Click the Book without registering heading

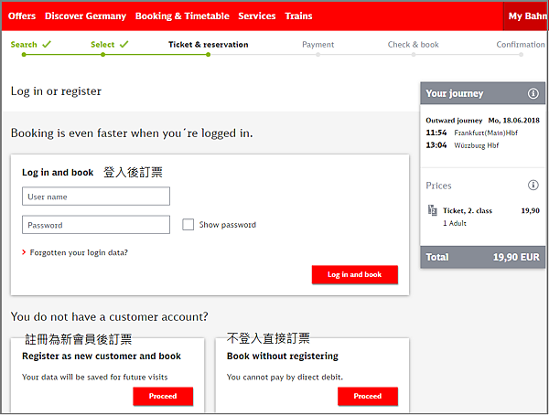[282, 356]
